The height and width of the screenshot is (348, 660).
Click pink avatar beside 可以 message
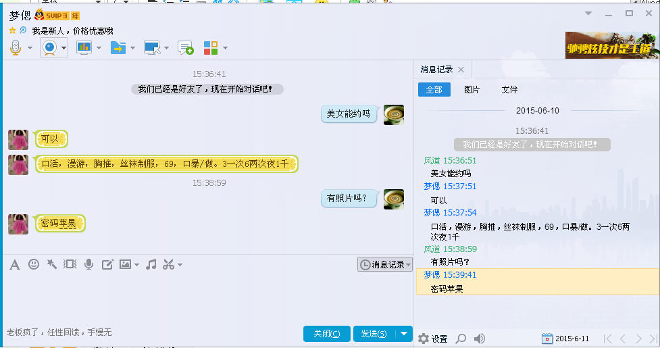[x=18, y=140]
